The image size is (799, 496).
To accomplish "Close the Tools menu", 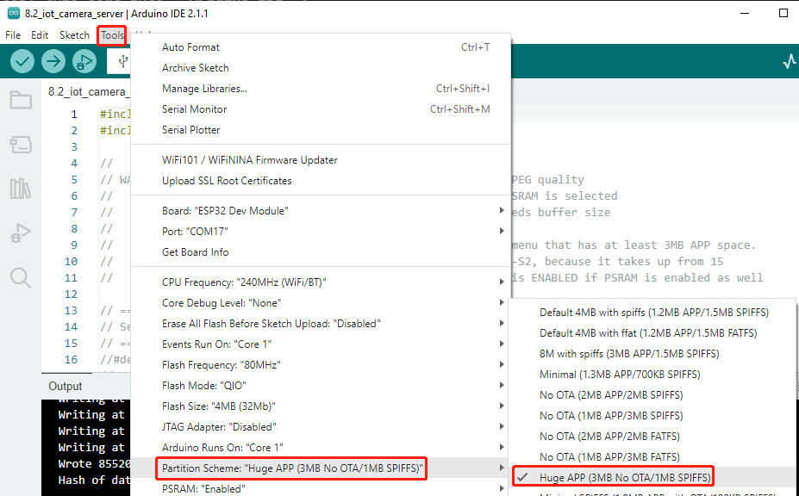I will [112, 35].
